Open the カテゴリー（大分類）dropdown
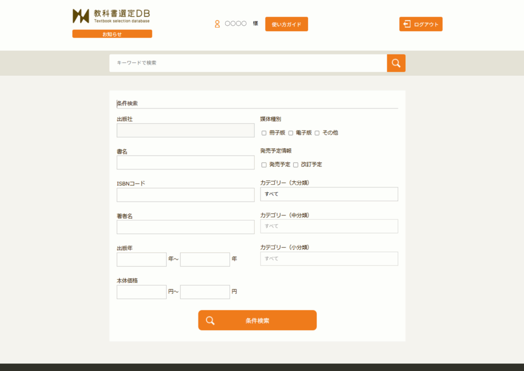The image size is (524, 371). (x=329, y=194)
